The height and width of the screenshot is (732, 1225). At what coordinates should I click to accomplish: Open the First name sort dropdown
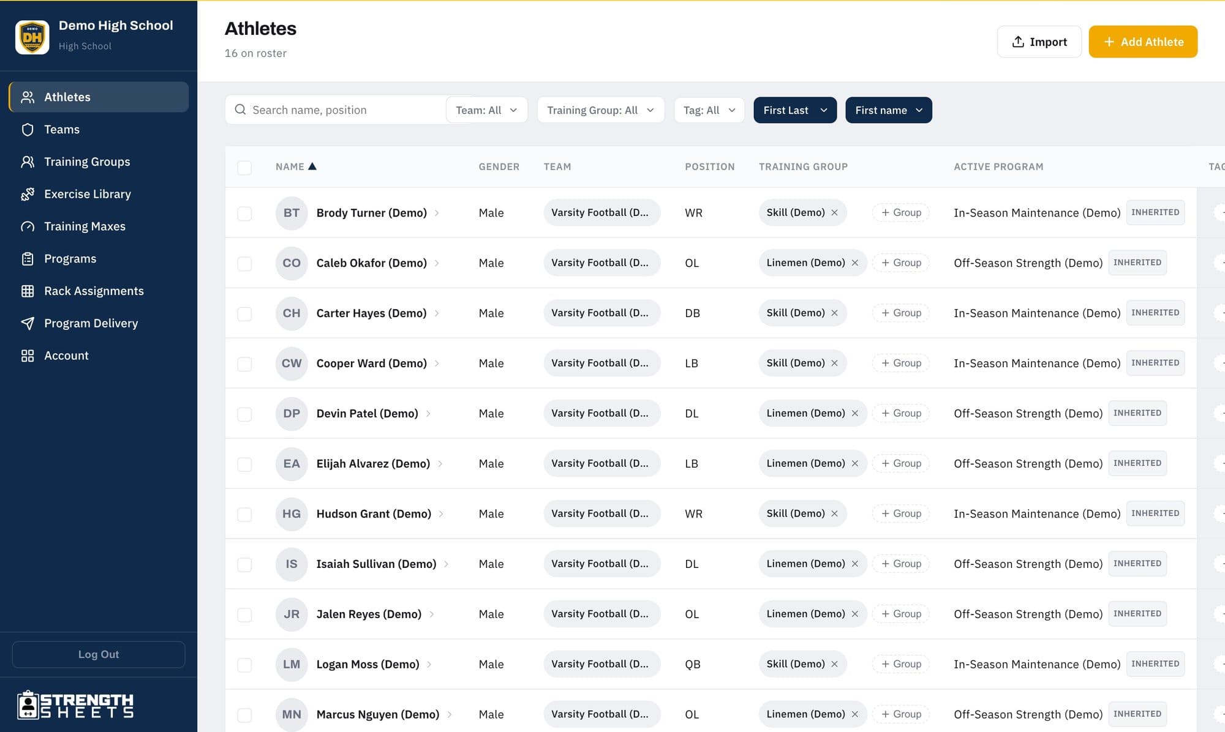pos(889,110)
